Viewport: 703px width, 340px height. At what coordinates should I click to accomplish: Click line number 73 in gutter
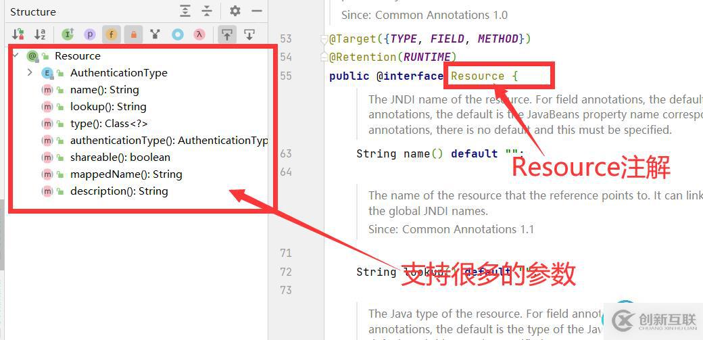pos(285,290)
